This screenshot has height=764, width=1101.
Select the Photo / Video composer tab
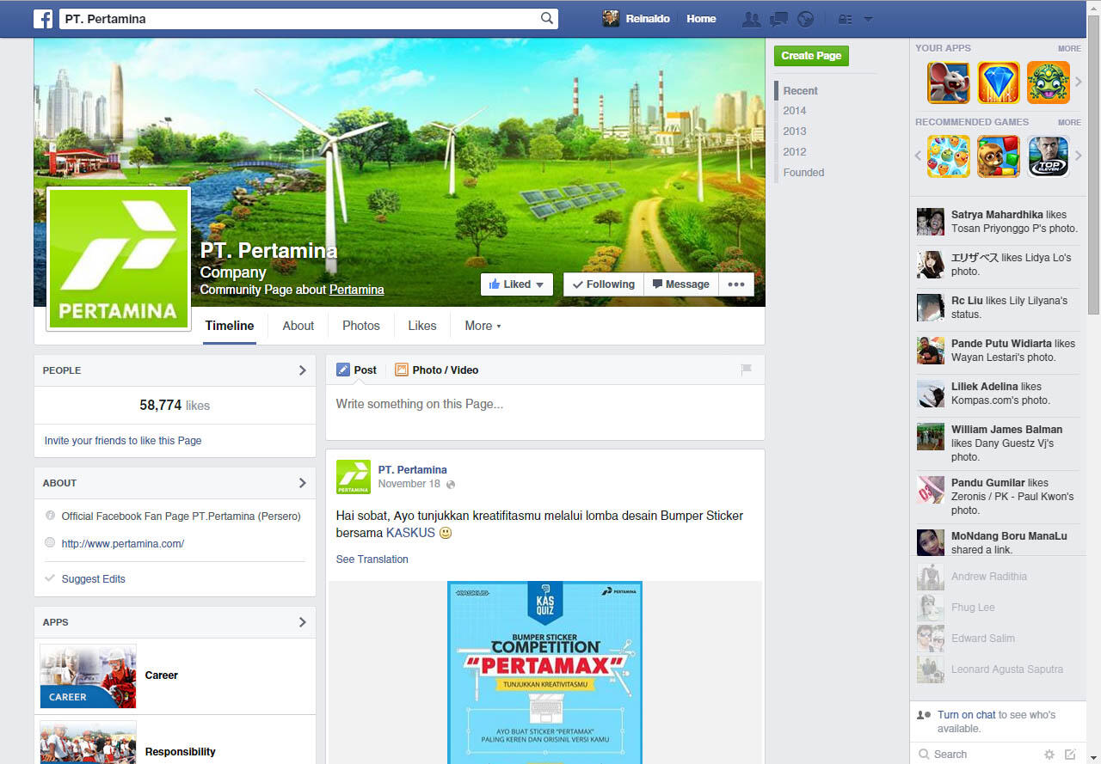coord(437,370)
